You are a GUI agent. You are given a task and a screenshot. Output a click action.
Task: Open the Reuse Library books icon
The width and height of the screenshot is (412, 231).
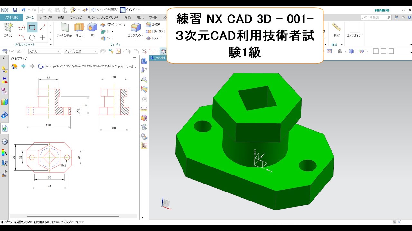[x=5, y=102]
